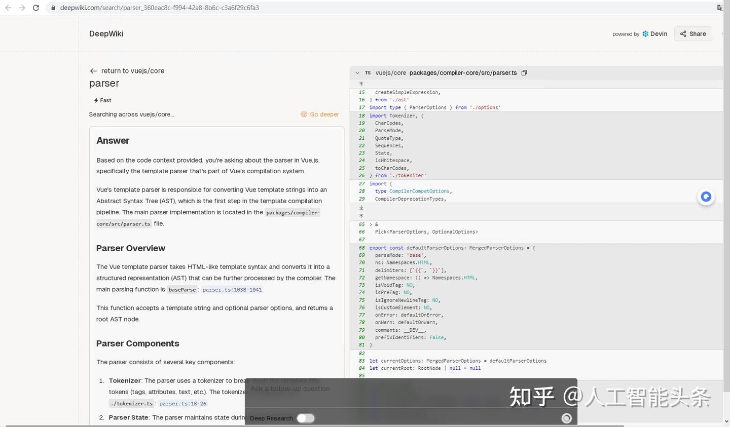Click the browser forward arrow
Viewport: 730px width, 427px height.
22,8
